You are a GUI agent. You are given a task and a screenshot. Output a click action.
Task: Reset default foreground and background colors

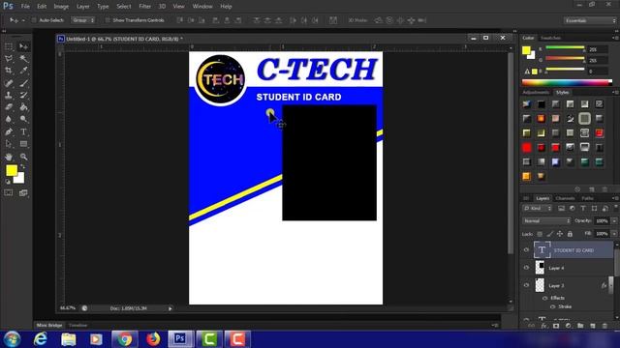click(x=8, y=182)
